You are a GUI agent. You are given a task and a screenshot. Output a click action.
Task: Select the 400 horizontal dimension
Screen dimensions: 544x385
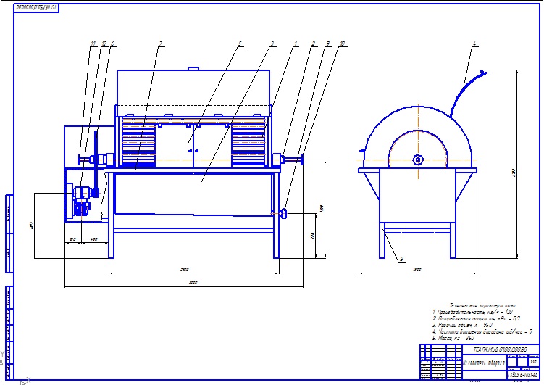pyautogui.click(x=94, y=239)
